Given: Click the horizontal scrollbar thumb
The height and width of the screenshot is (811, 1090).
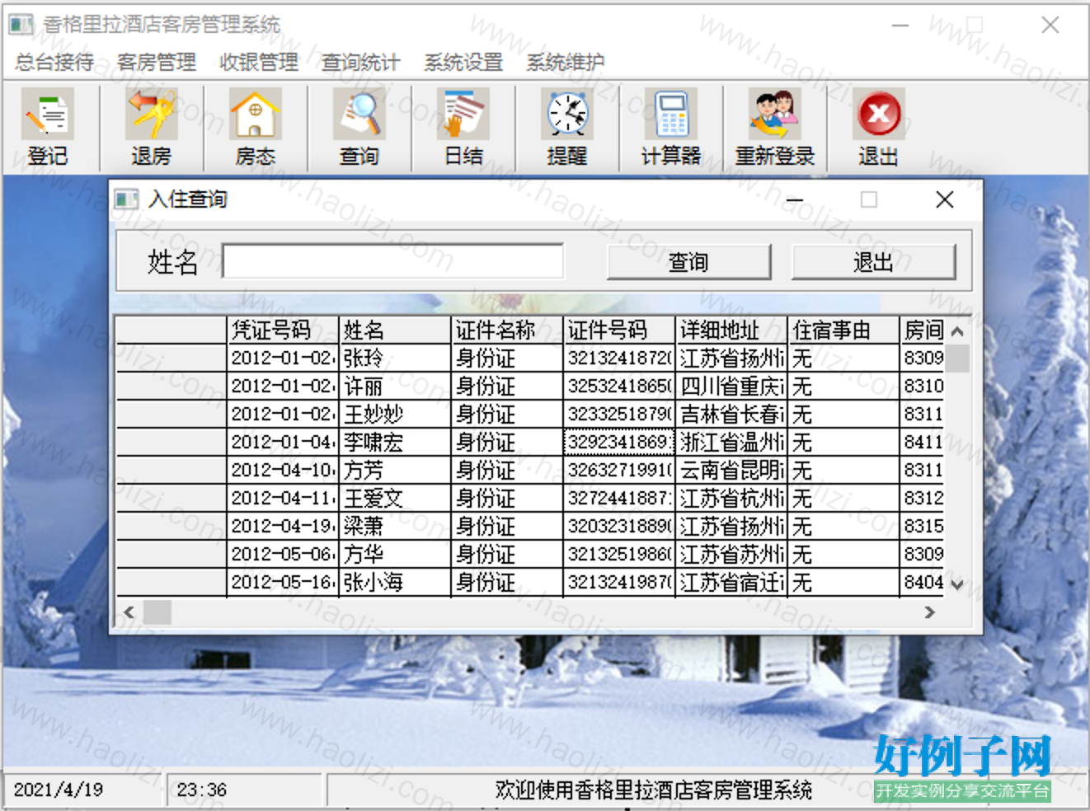Looking at the screenshot, I should point(157,612).
